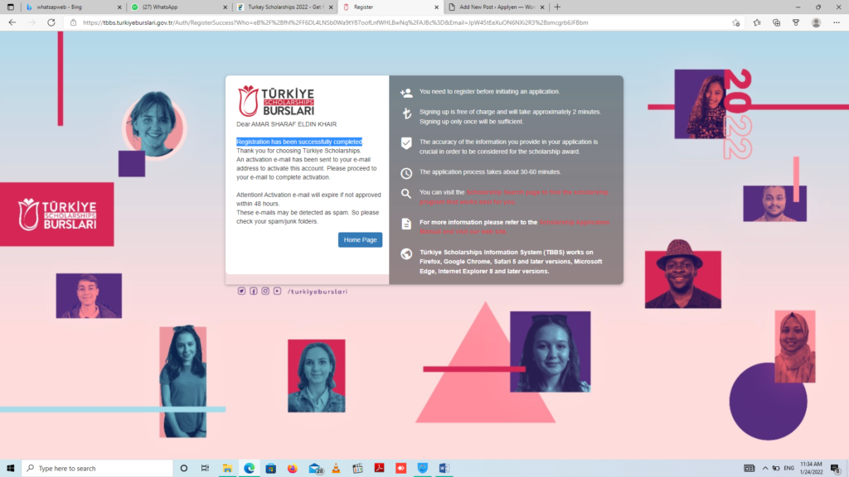Add this page to favorites
The height and width of the screenshot is (477, 849).
[x=736, y=22]
